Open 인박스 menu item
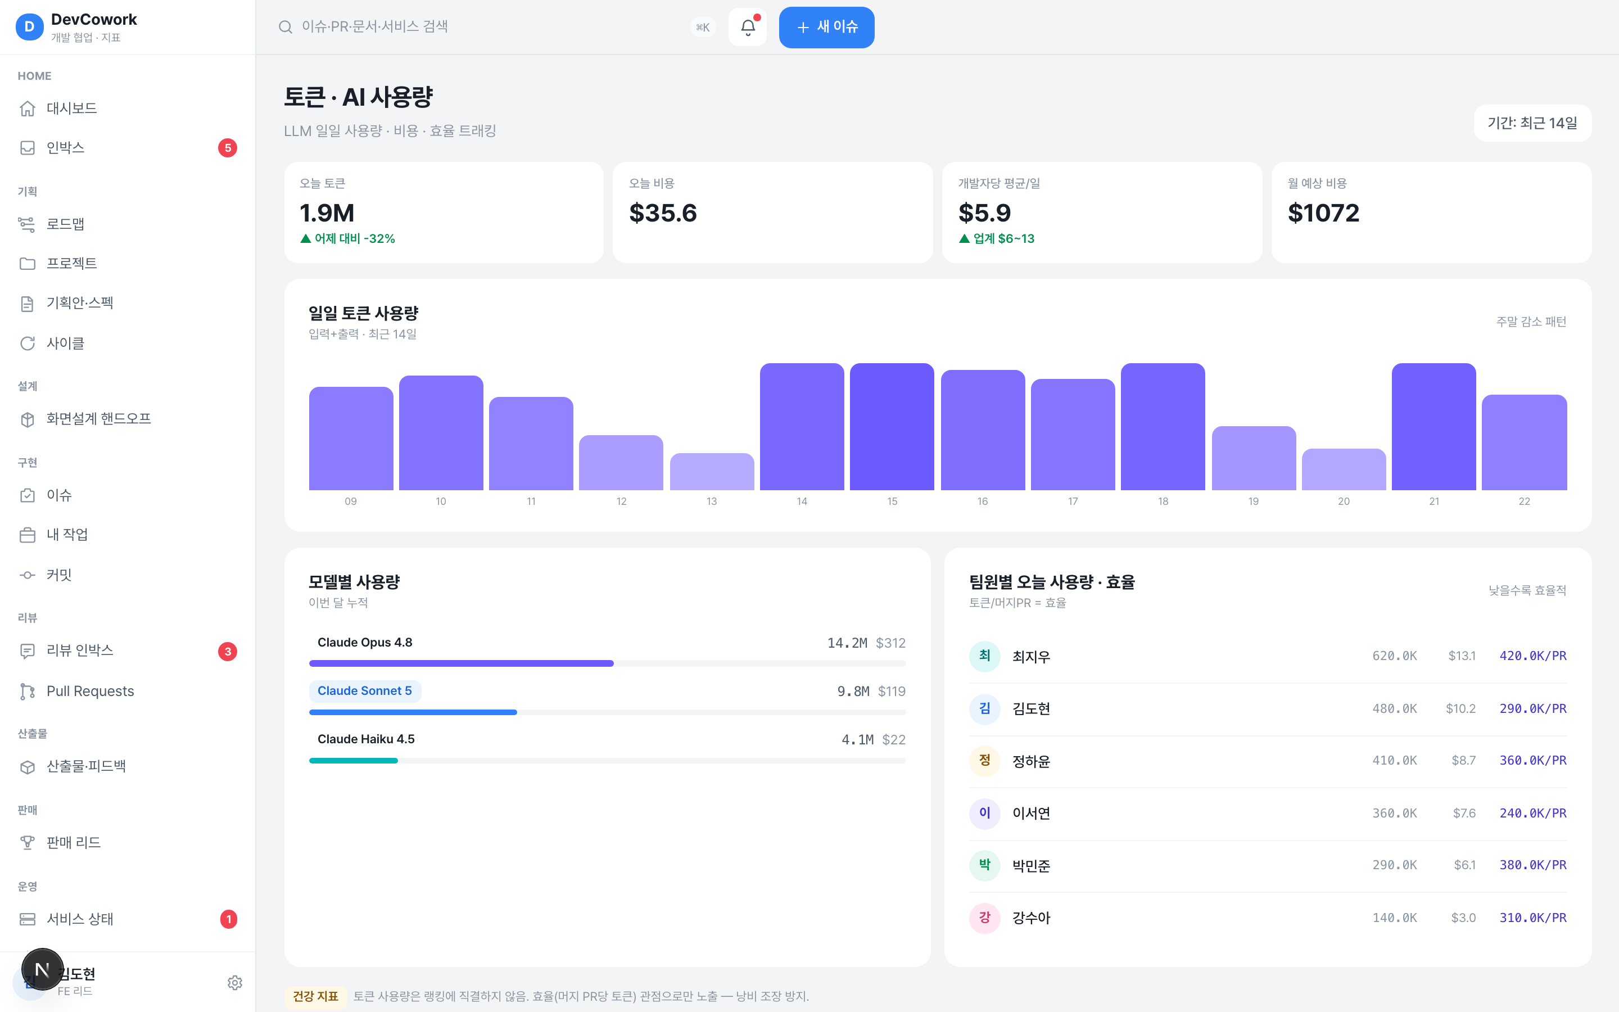The width and height of the screenshot is (1619, 1012). 128,148
